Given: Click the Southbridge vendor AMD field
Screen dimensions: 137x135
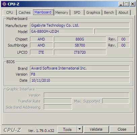Looking at the screenshot, I should point(41,45).
